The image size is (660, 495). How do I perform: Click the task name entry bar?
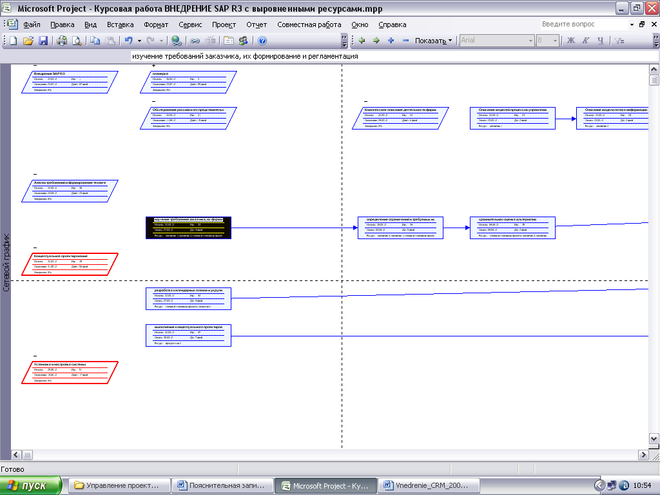click(394, 56)
